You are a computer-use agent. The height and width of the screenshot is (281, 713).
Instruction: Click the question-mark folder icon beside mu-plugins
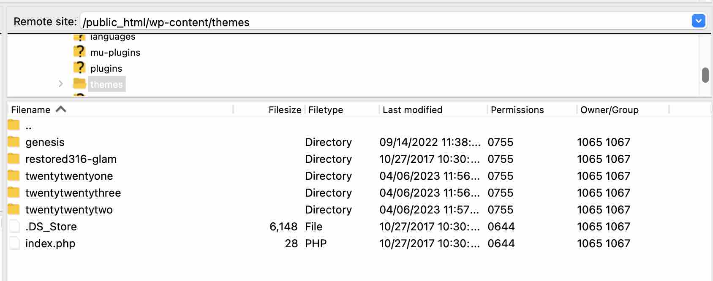pyautogui.click(x=80, y=51)
